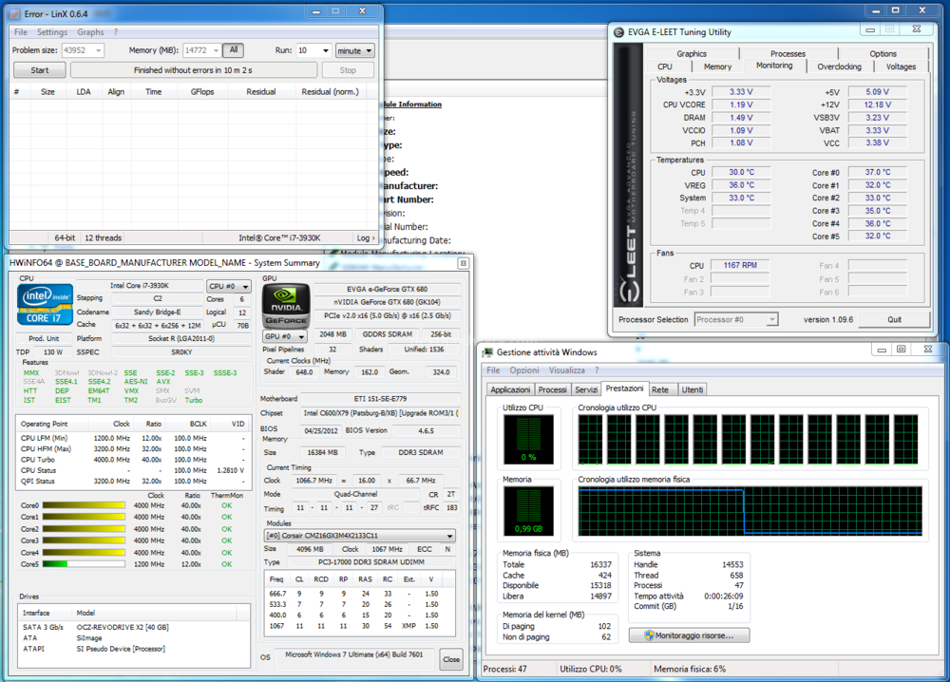
Task: Click the Utilizzo CPU meter in Task Manager
Action: (528, 439)
